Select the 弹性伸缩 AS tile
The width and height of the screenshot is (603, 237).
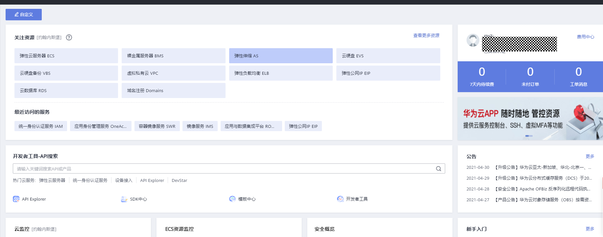click(281, 56)
